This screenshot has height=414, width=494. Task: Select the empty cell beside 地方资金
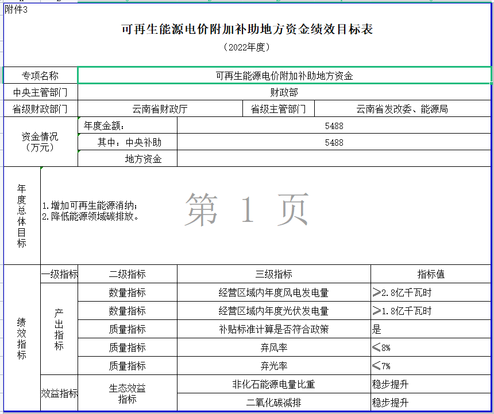pyautogui.click(x=334, y=159)
